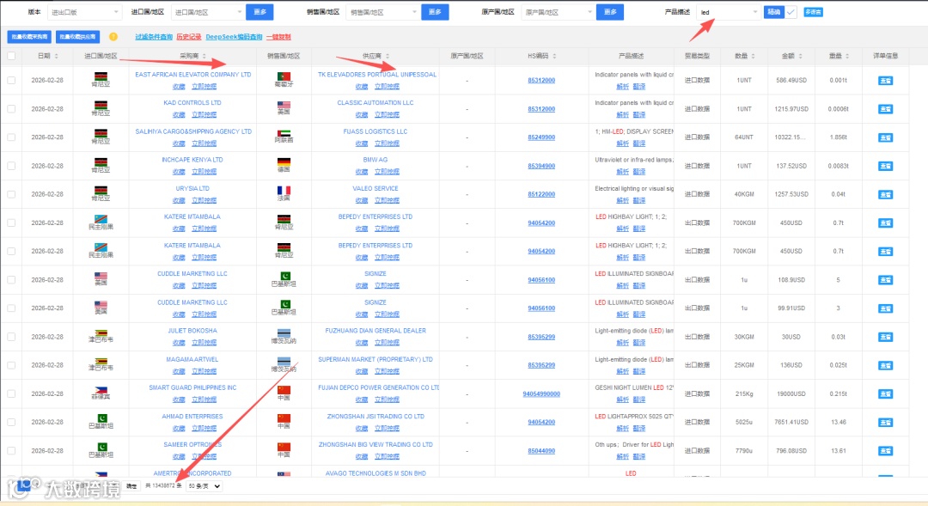Image resolution: width=928 pixels, height=506 pixels.
Task: Open details button for EAST AFRICAN ELEVATOR row
Action: pyautogui.click(x=885, y=81)
